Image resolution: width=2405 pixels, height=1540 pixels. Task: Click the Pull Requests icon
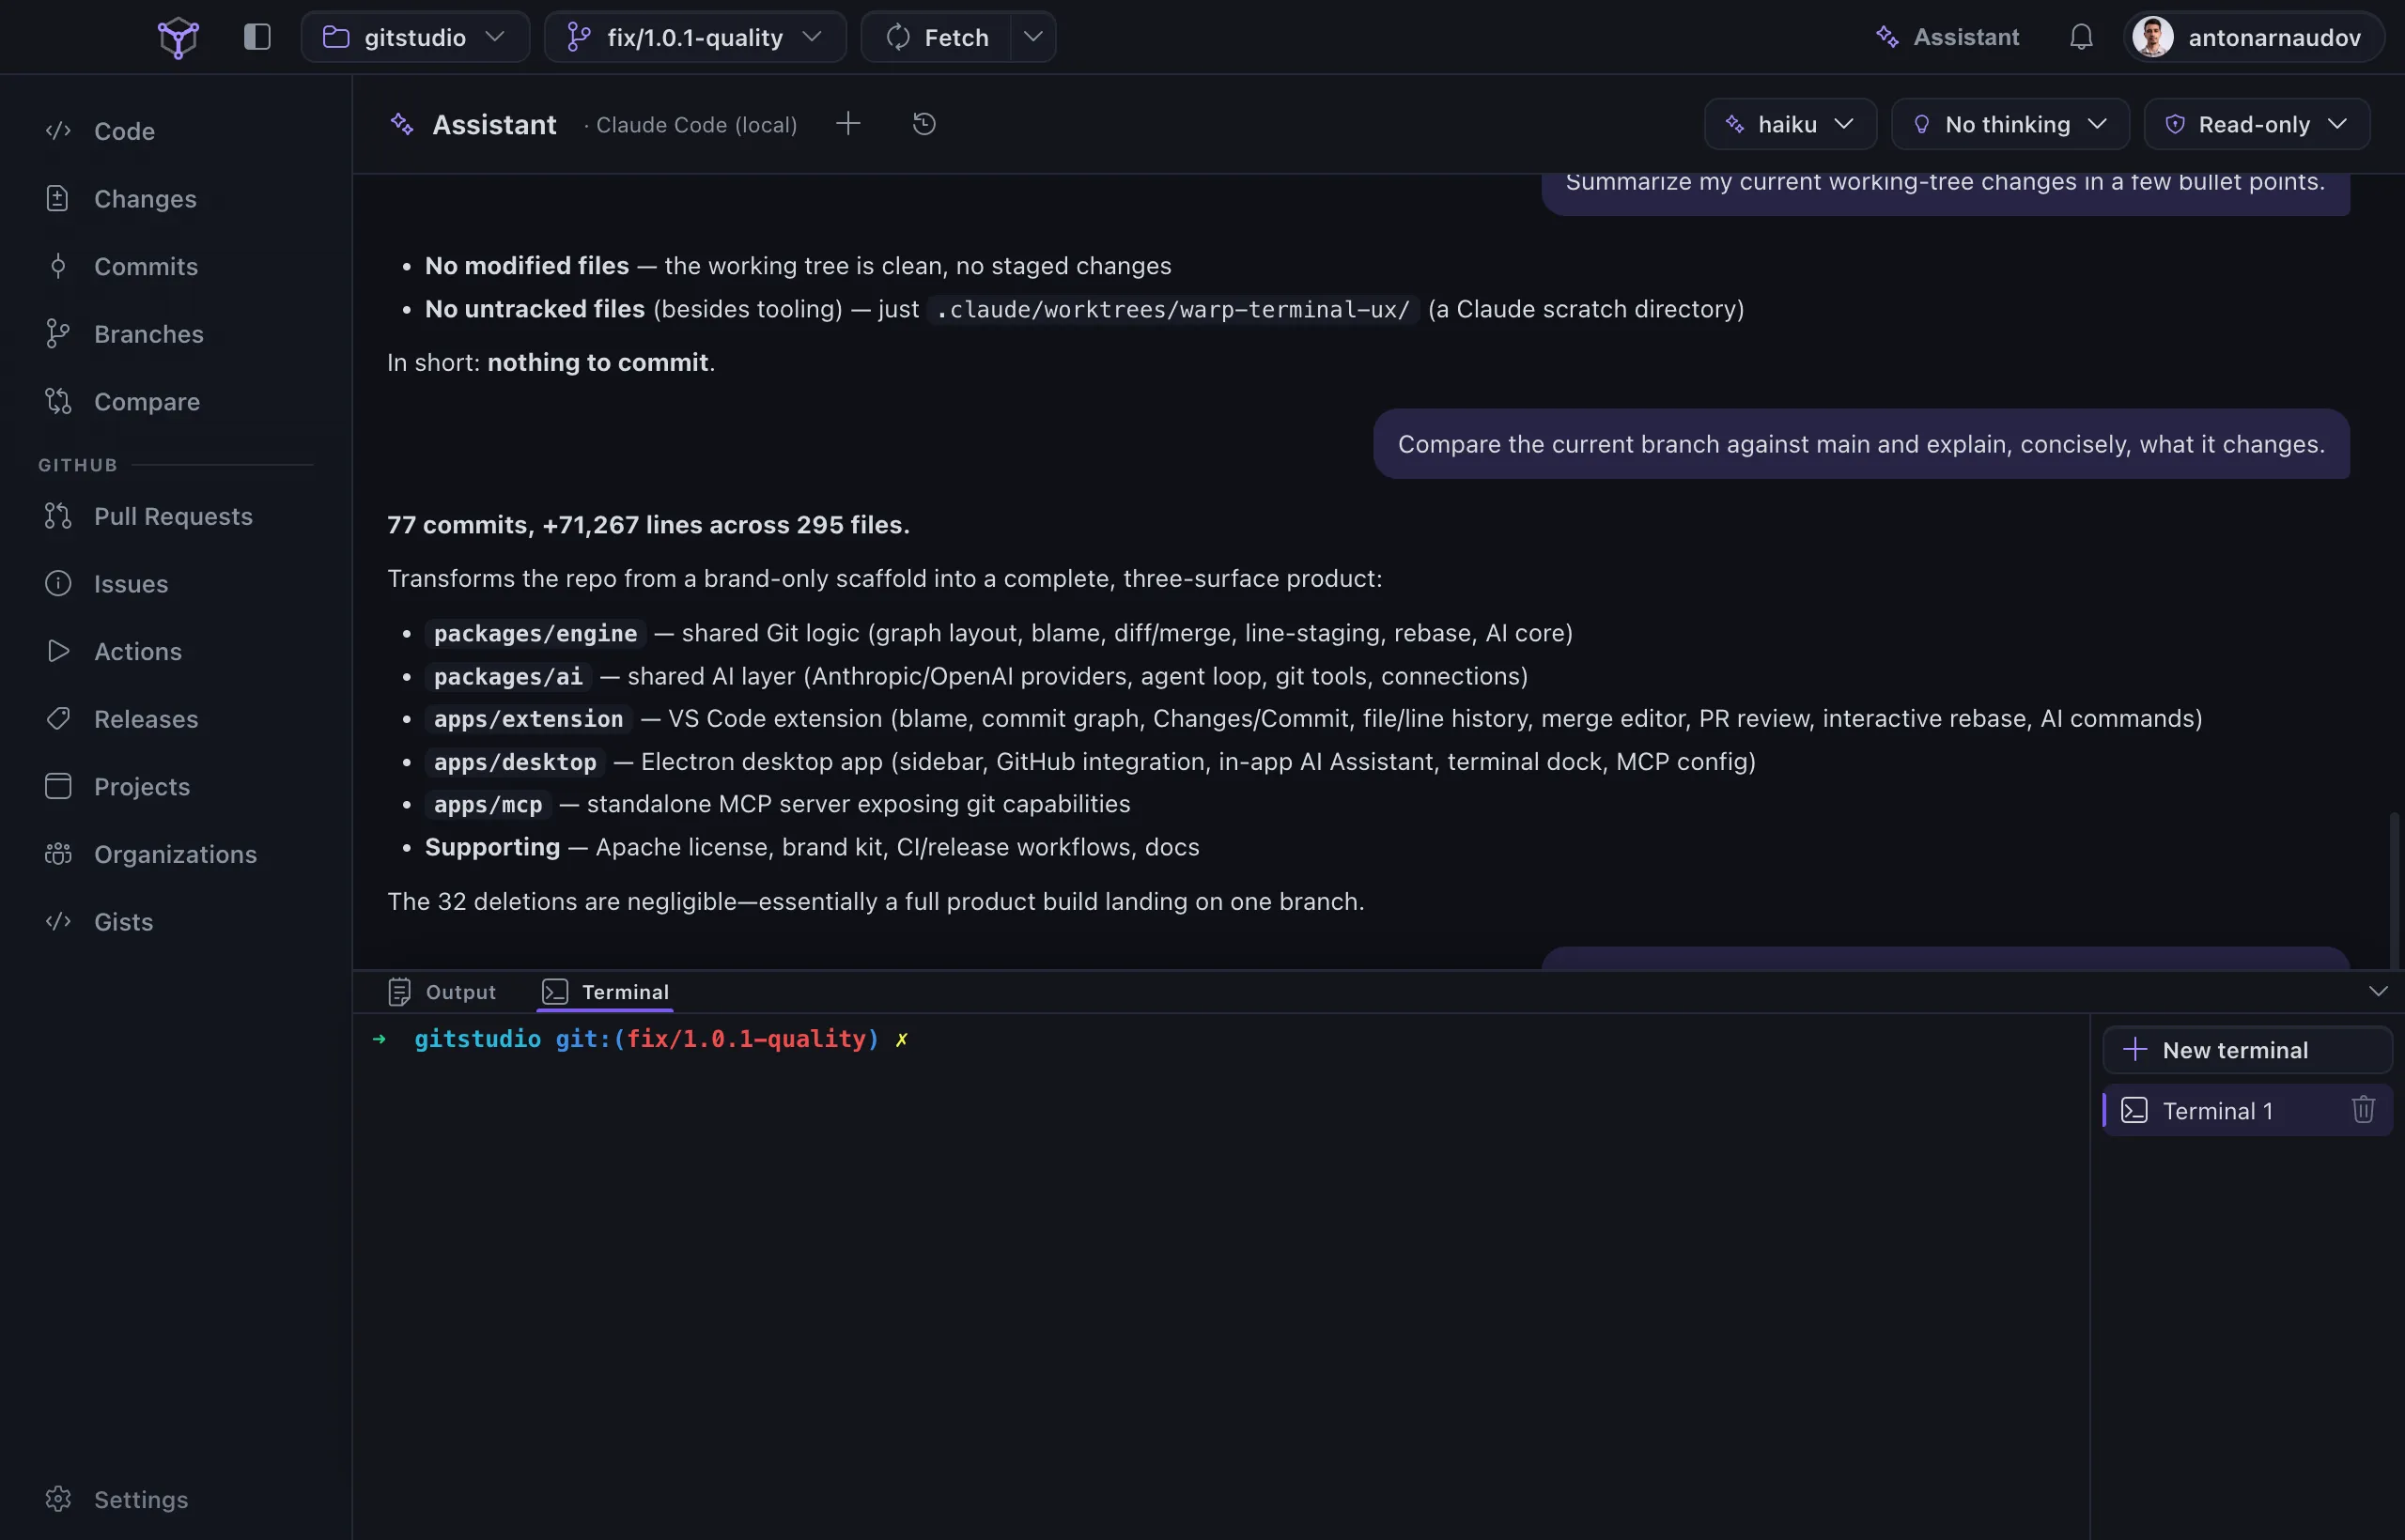[58, 516]
